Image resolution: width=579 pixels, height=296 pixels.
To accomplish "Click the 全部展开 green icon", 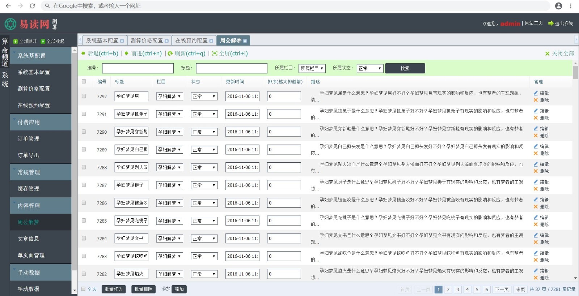I will [x=16, y=42].
